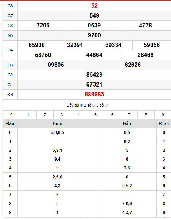Tap digit 8 in the filter row
Viewport: 171px width, 219px height.
coord(146,115)
